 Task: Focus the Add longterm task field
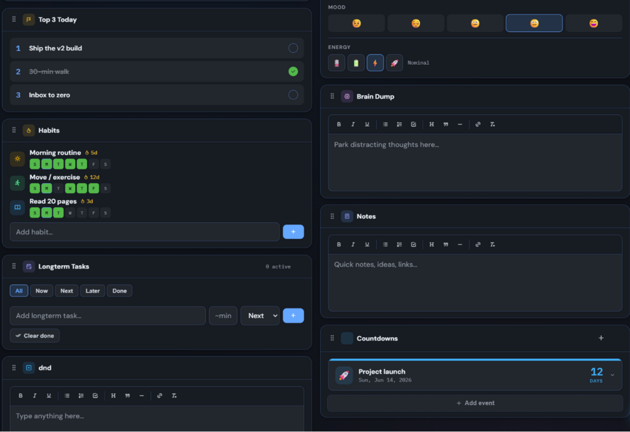108,315
